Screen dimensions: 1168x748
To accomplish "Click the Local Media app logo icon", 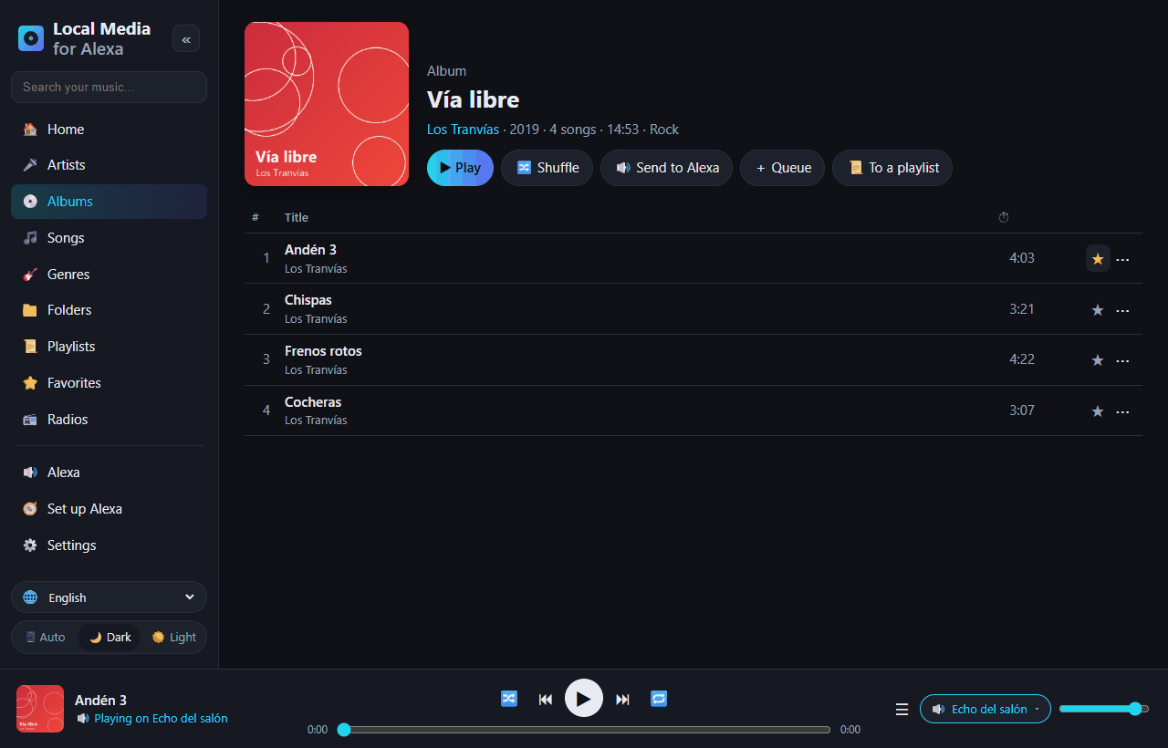I will point(31,38).
